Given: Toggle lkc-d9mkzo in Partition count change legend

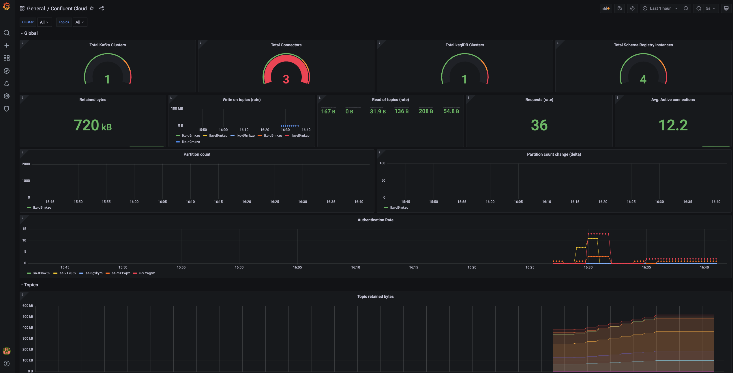Looking at the screenshot, I should click(x=399, y=208).
